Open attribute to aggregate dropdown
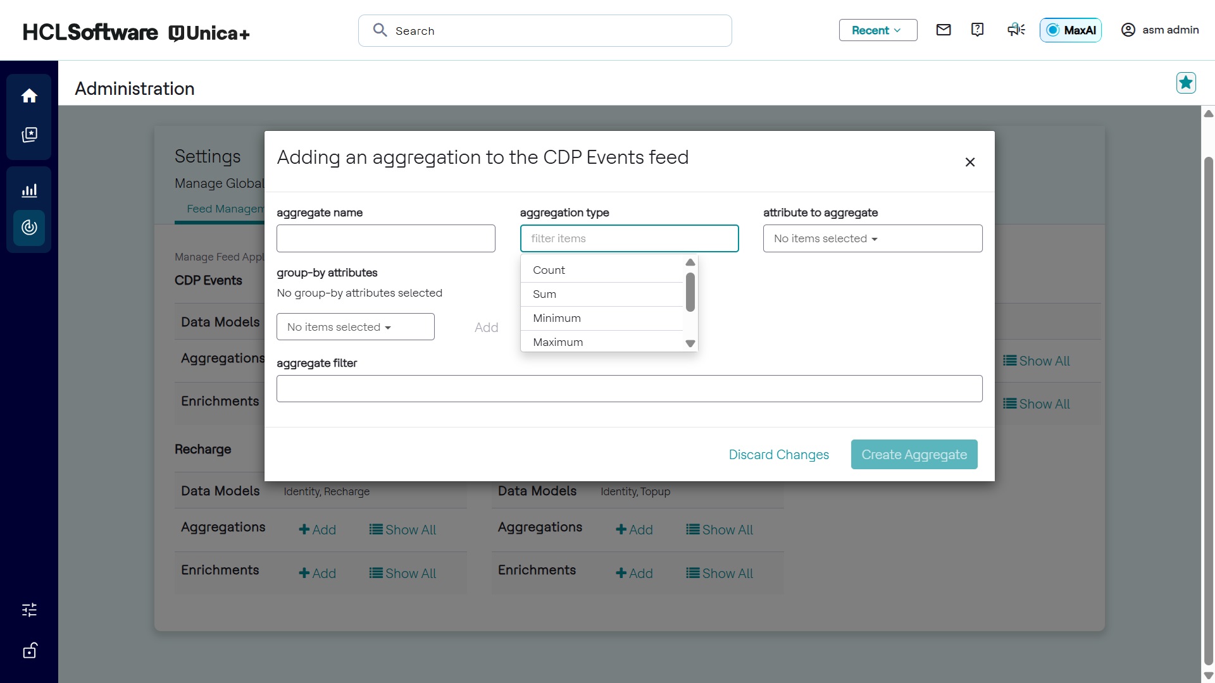This screenshot has height=683, width=1215. (x=872, y=238)
